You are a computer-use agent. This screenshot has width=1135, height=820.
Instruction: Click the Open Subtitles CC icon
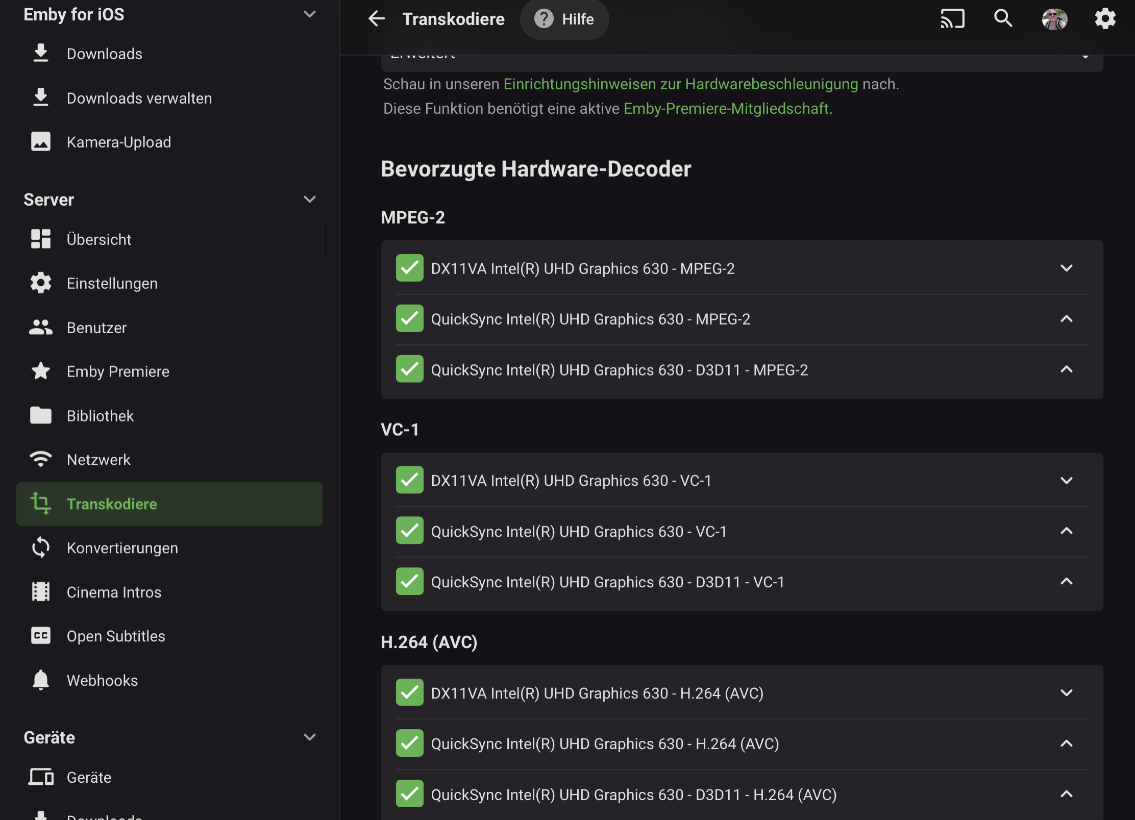[x=41, y=636]
